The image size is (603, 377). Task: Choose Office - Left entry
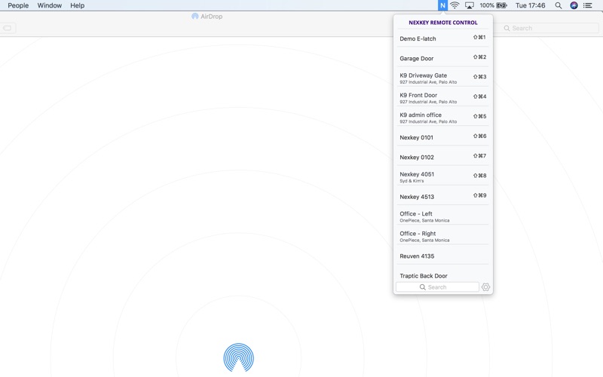442,216
